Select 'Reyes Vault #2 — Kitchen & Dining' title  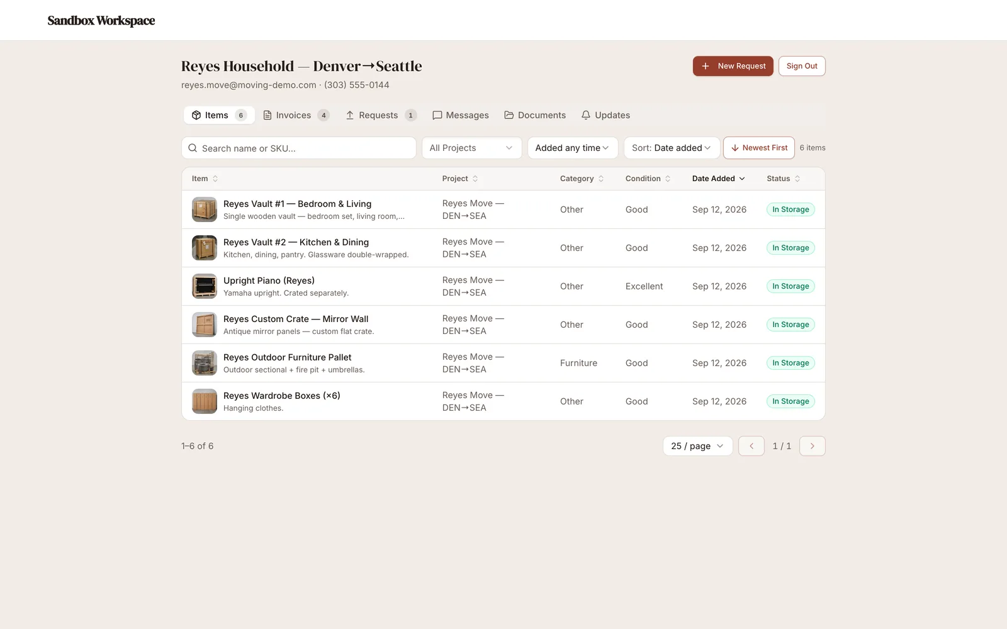pos(296,242)
